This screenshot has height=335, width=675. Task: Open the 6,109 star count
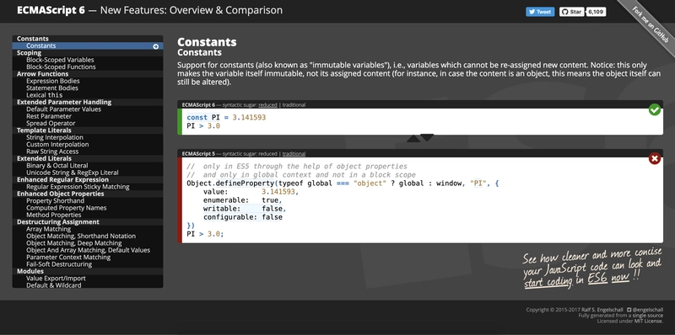tap(596, 12)
